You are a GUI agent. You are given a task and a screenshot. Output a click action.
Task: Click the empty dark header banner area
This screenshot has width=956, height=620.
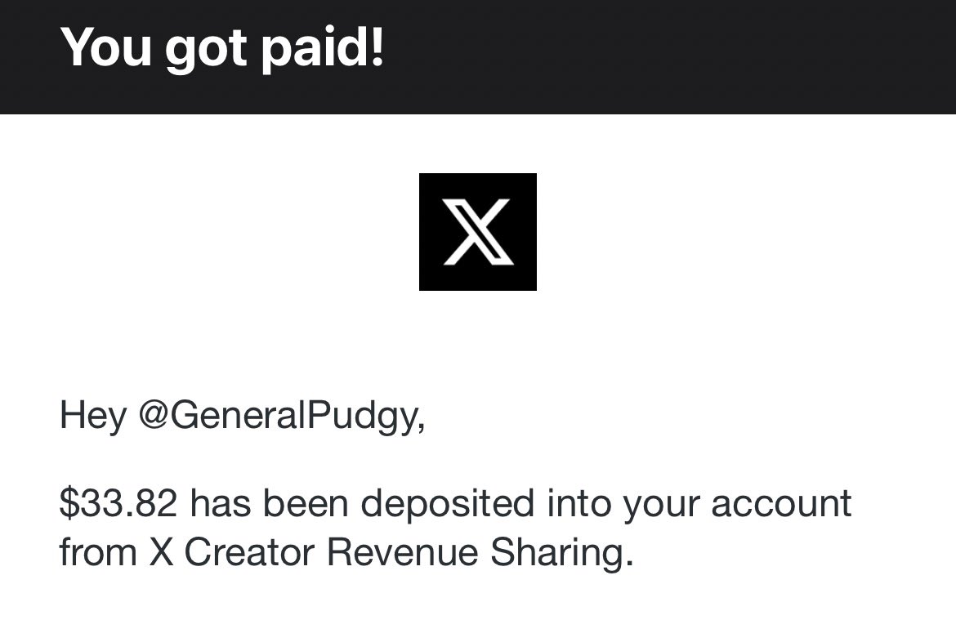click(x=671, y=56)
